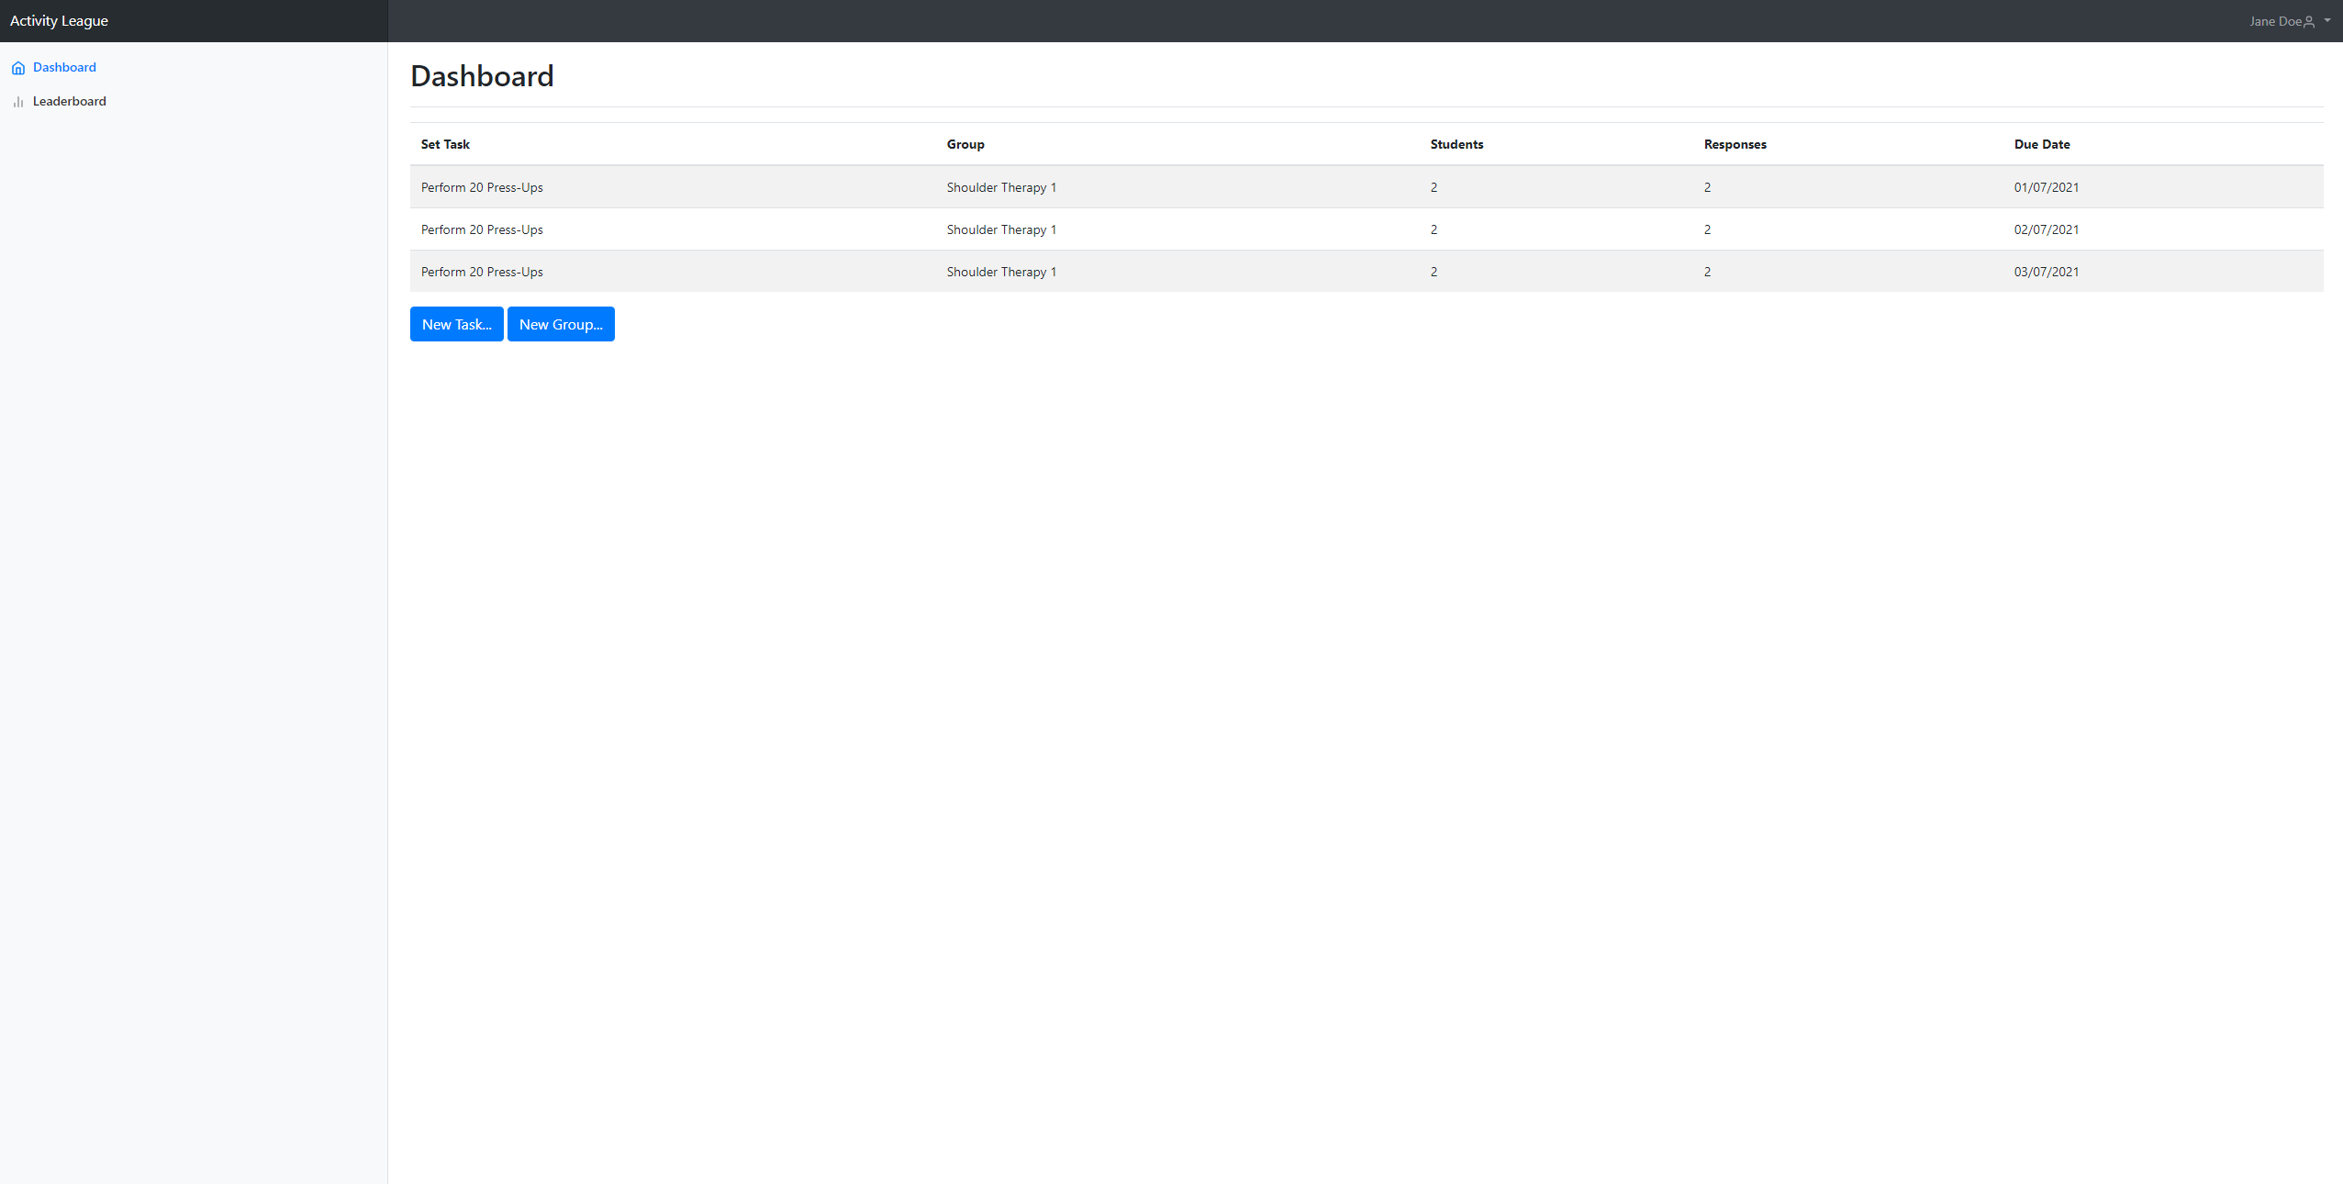Click the Set Task column header

point(445,144)
